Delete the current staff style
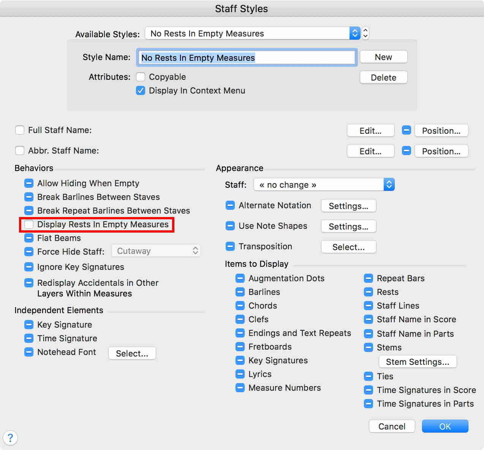 (x=383, y=78)
